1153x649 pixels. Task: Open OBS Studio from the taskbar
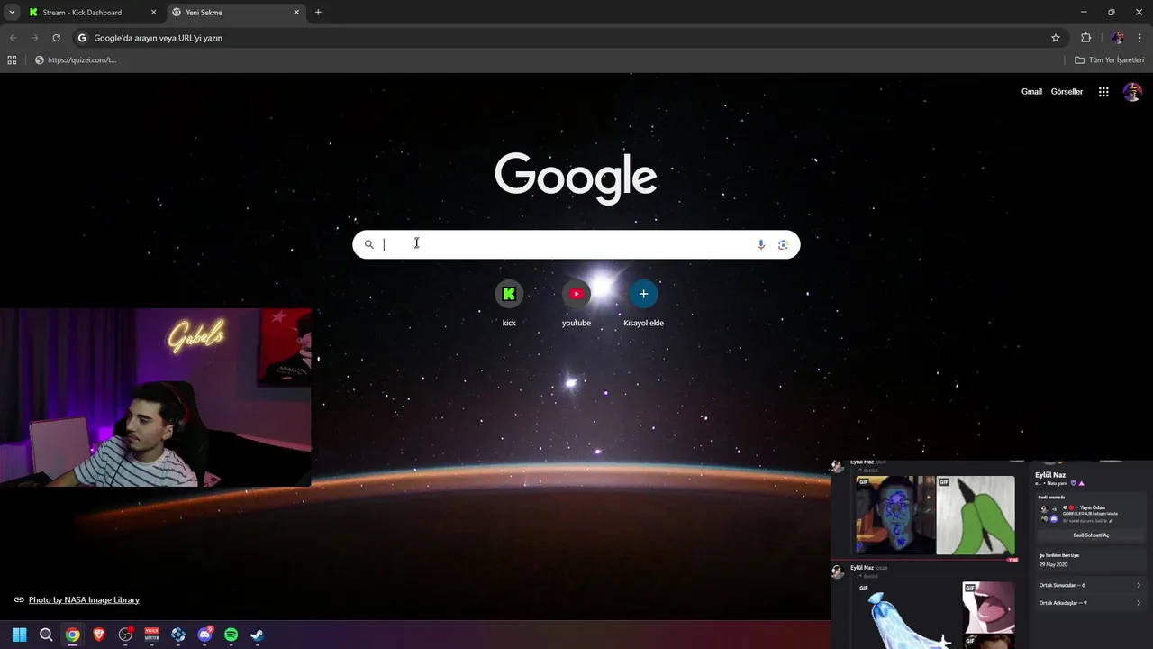pos(125,635)
